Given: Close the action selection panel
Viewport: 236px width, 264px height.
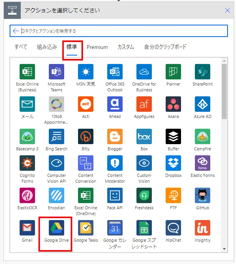Looking at the screenshot, I should click(x=228, y=10).
